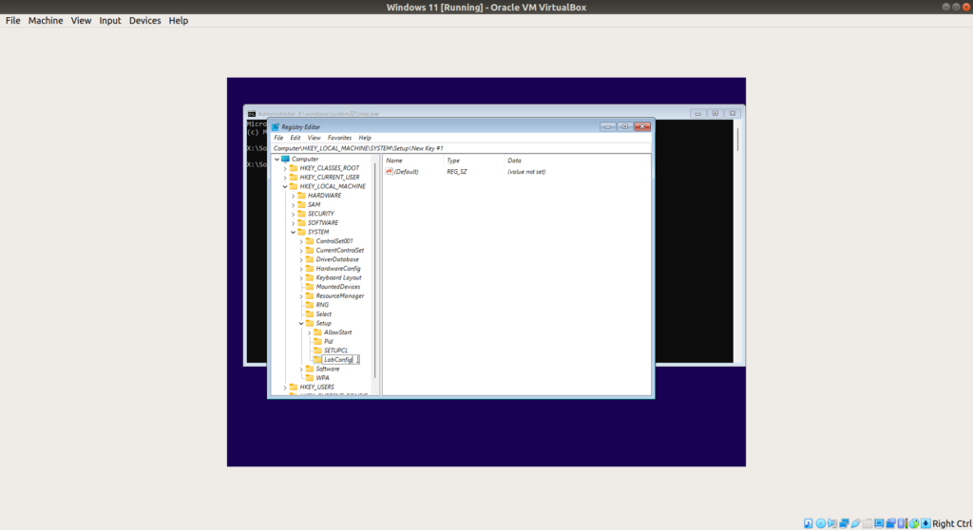Expand the HKEY_CURRENT_USER hive

click(x=285, y=178)
